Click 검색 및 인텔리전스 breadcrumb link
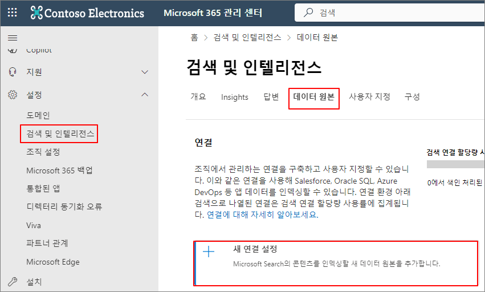Image resolution: width=485 pixels, height=292 pixels. click(x=247, y=38)
